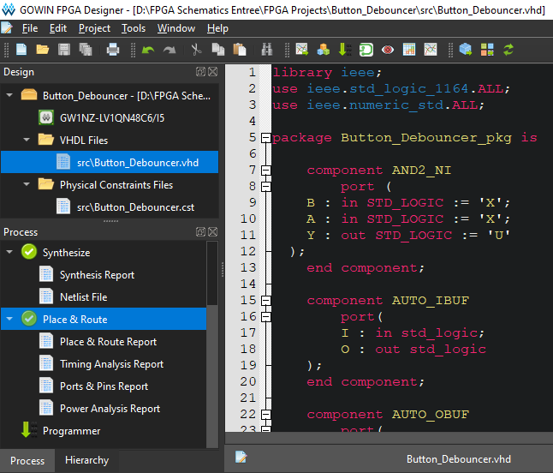Collapse the Button_Debouncer project node

(x=9, y=95)
